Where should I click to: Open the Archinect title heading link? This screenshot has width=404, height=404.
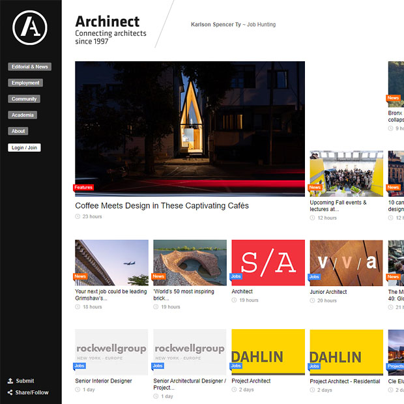[x=108, y=22]
